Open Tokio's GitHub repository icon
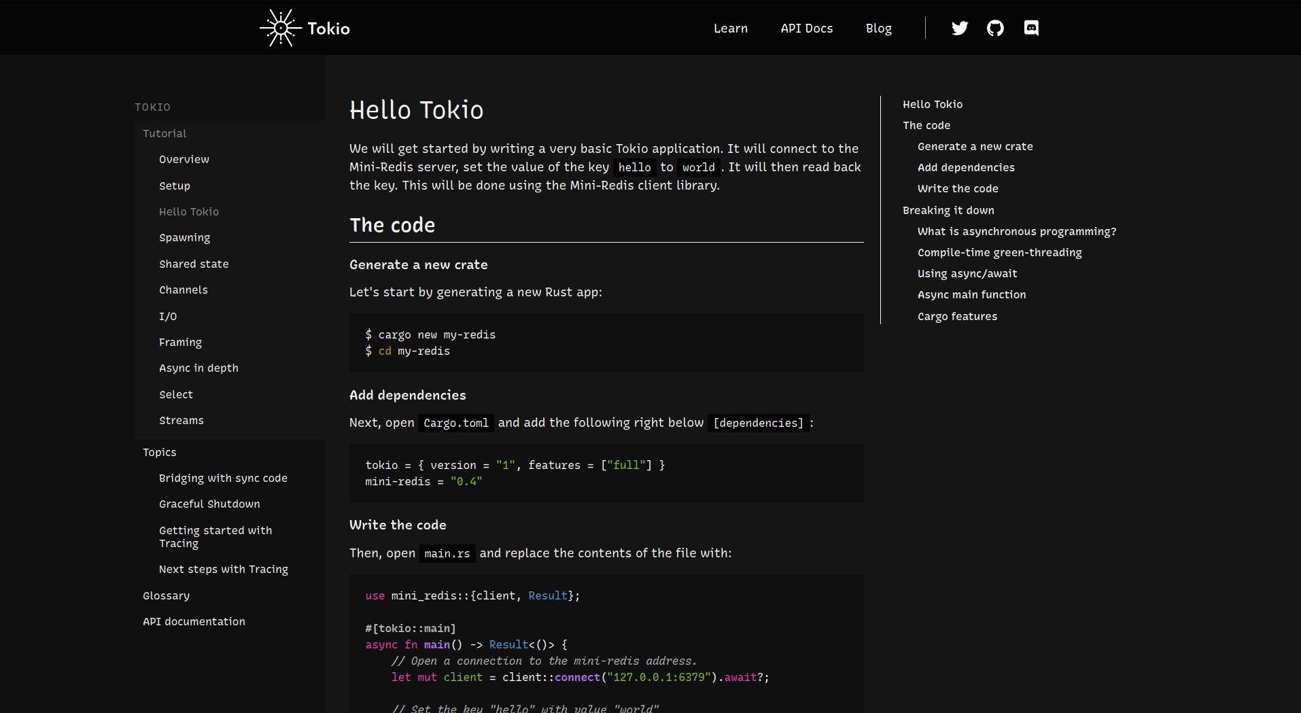This screenshot has width=1301, height=713. (995, 28)
